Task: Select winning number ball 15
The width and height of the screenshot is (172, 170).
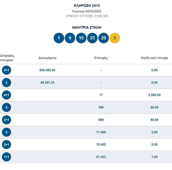Action: [81, 38]
